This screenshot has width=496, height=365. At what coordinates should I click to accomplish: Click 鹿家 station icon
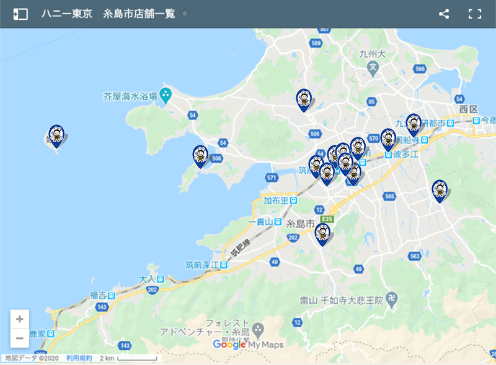click(51, 333)
